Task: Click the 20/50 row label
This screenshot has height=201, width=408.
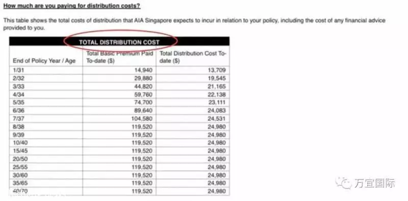Action: [20, 159]
